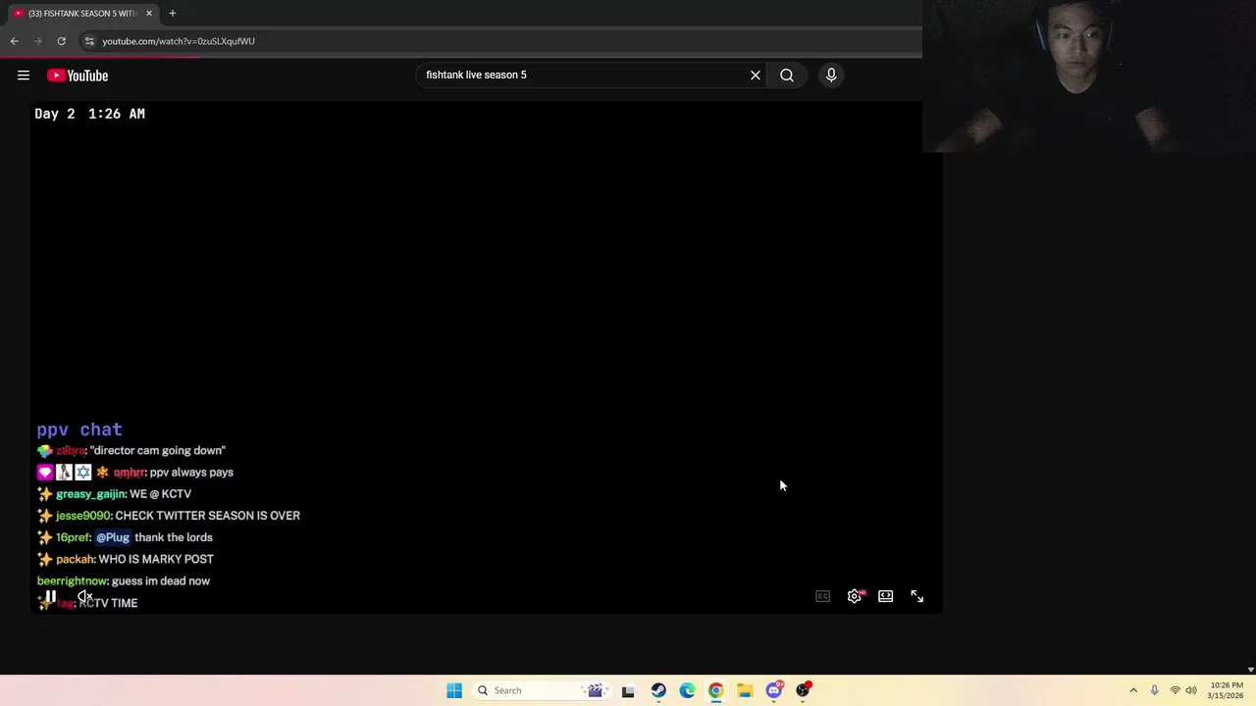Click the 'ppv chat' heading text
Image resolution: width=1256 pixels, height=706 pixels.
click(x=79, y=429)
